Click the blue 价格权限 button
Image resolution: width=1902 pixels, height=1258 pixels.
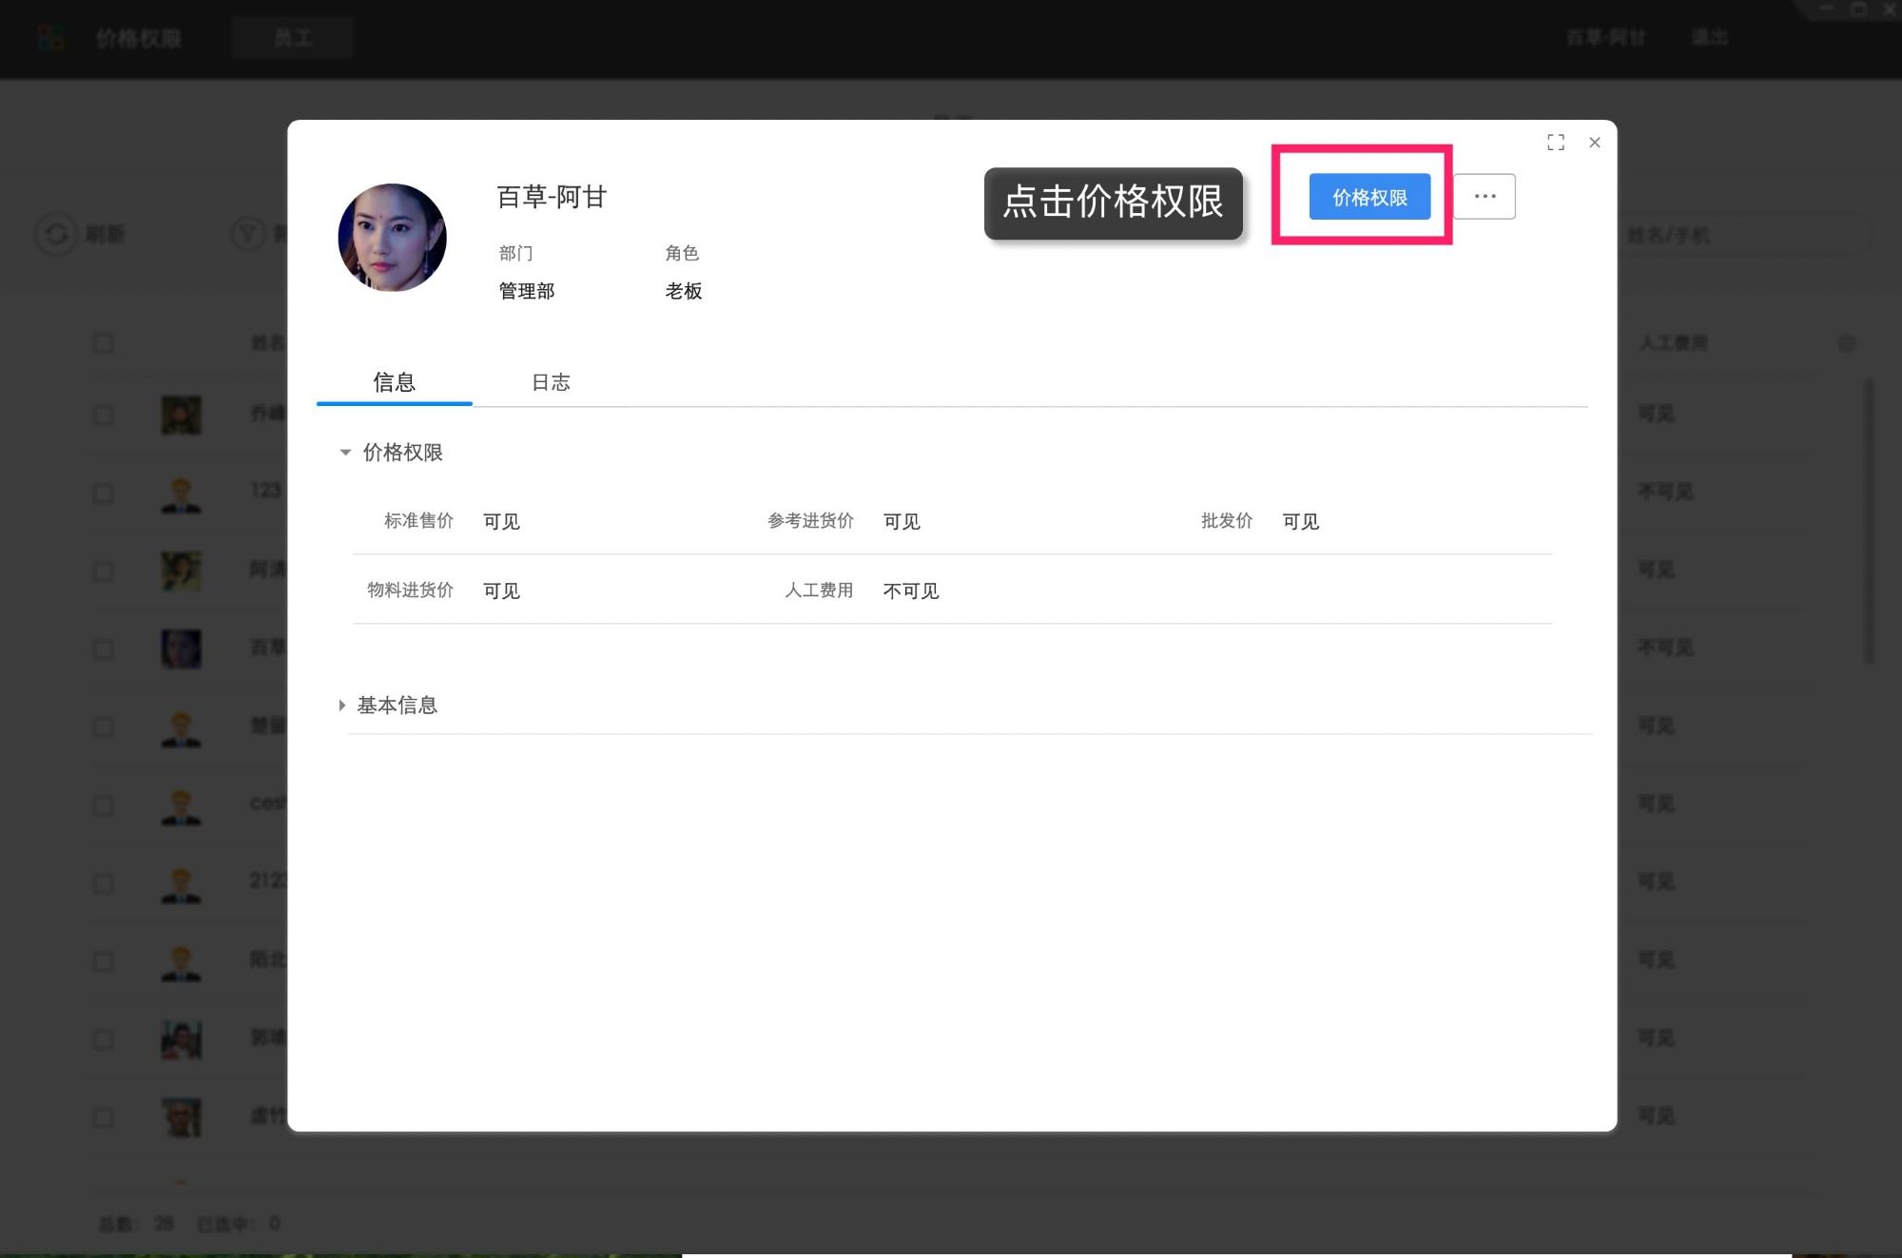[1369, 197]
